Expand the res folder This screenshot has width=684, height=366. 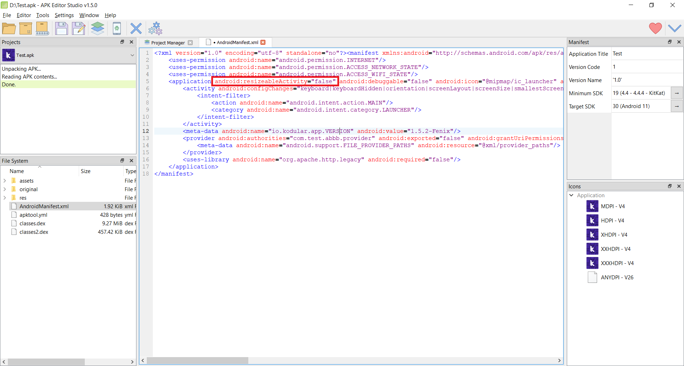coord(5,198)
